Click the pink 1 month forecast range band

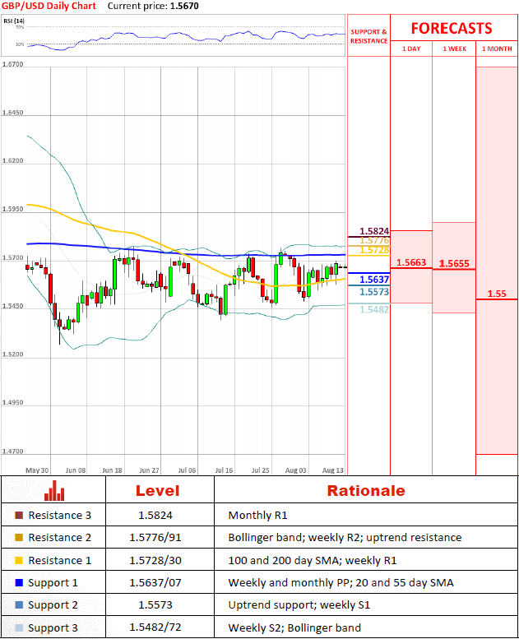click(x=497, y=261)
